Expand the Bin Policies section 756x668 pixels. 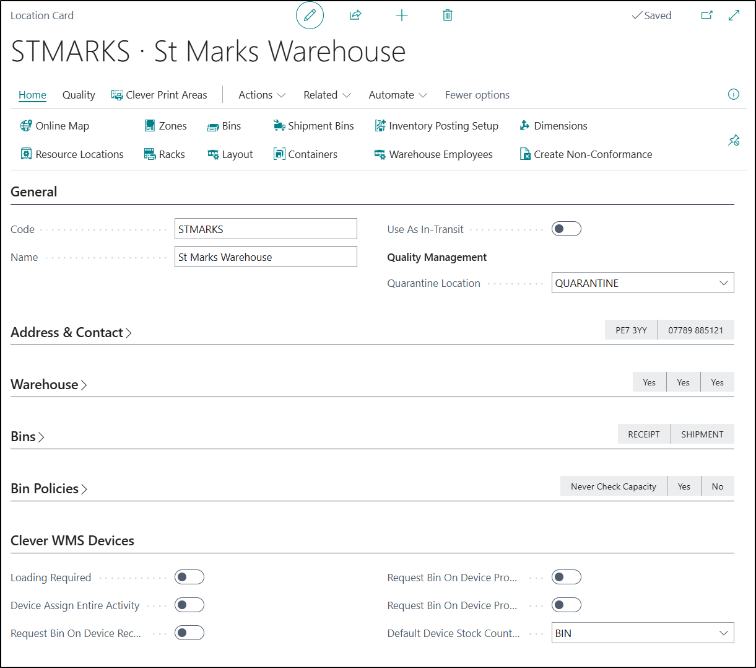49,489
